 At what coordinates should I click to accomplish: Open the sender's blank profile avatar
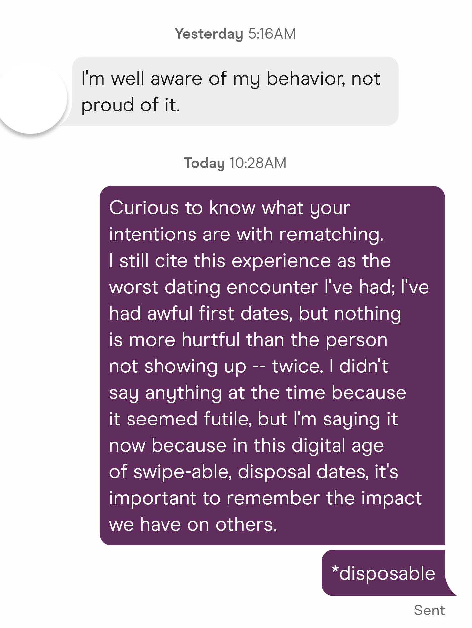[31, 98]
